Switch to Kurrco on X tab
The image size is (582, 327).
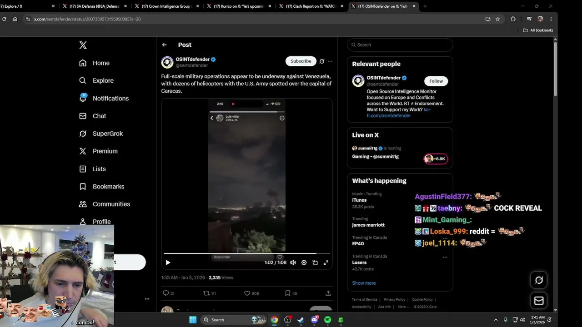point(238,6)
